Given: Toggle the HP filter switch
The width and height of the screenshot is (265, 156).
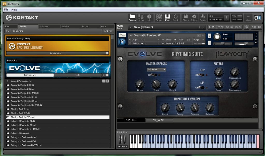Looking at the screenshot, I should pos(201,75).
